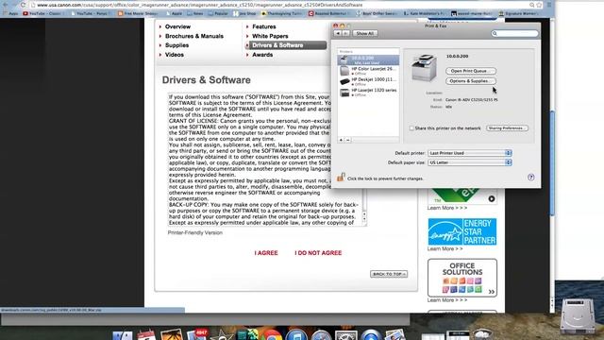Click the double-arrow on Office Solutions banner

coord(492,292)
